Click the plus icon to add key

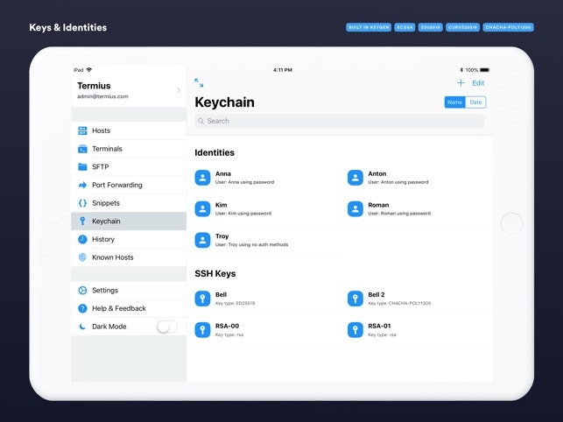461,83
